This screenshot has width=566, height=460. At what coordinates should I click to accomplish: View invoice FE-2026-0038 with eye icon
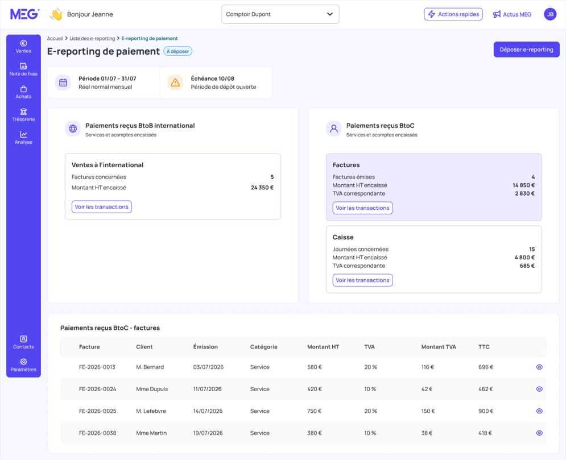[539, 433]
